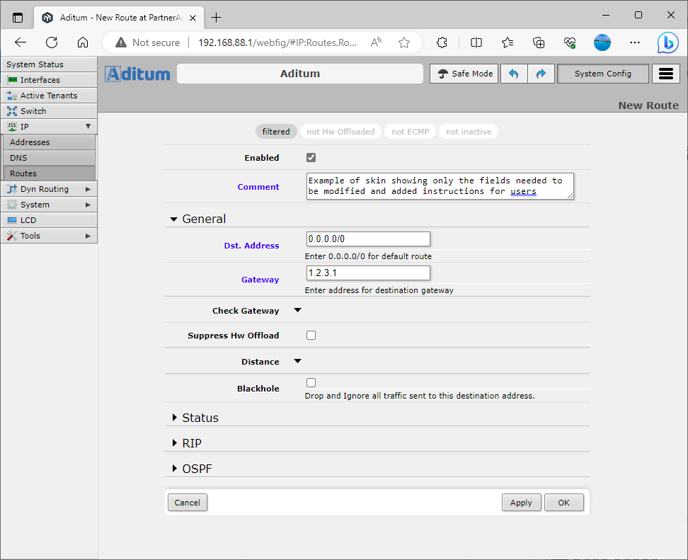Viewport: 688px width, 560px height.
Task: Click inside the Gateway address field
Action: 367,273
